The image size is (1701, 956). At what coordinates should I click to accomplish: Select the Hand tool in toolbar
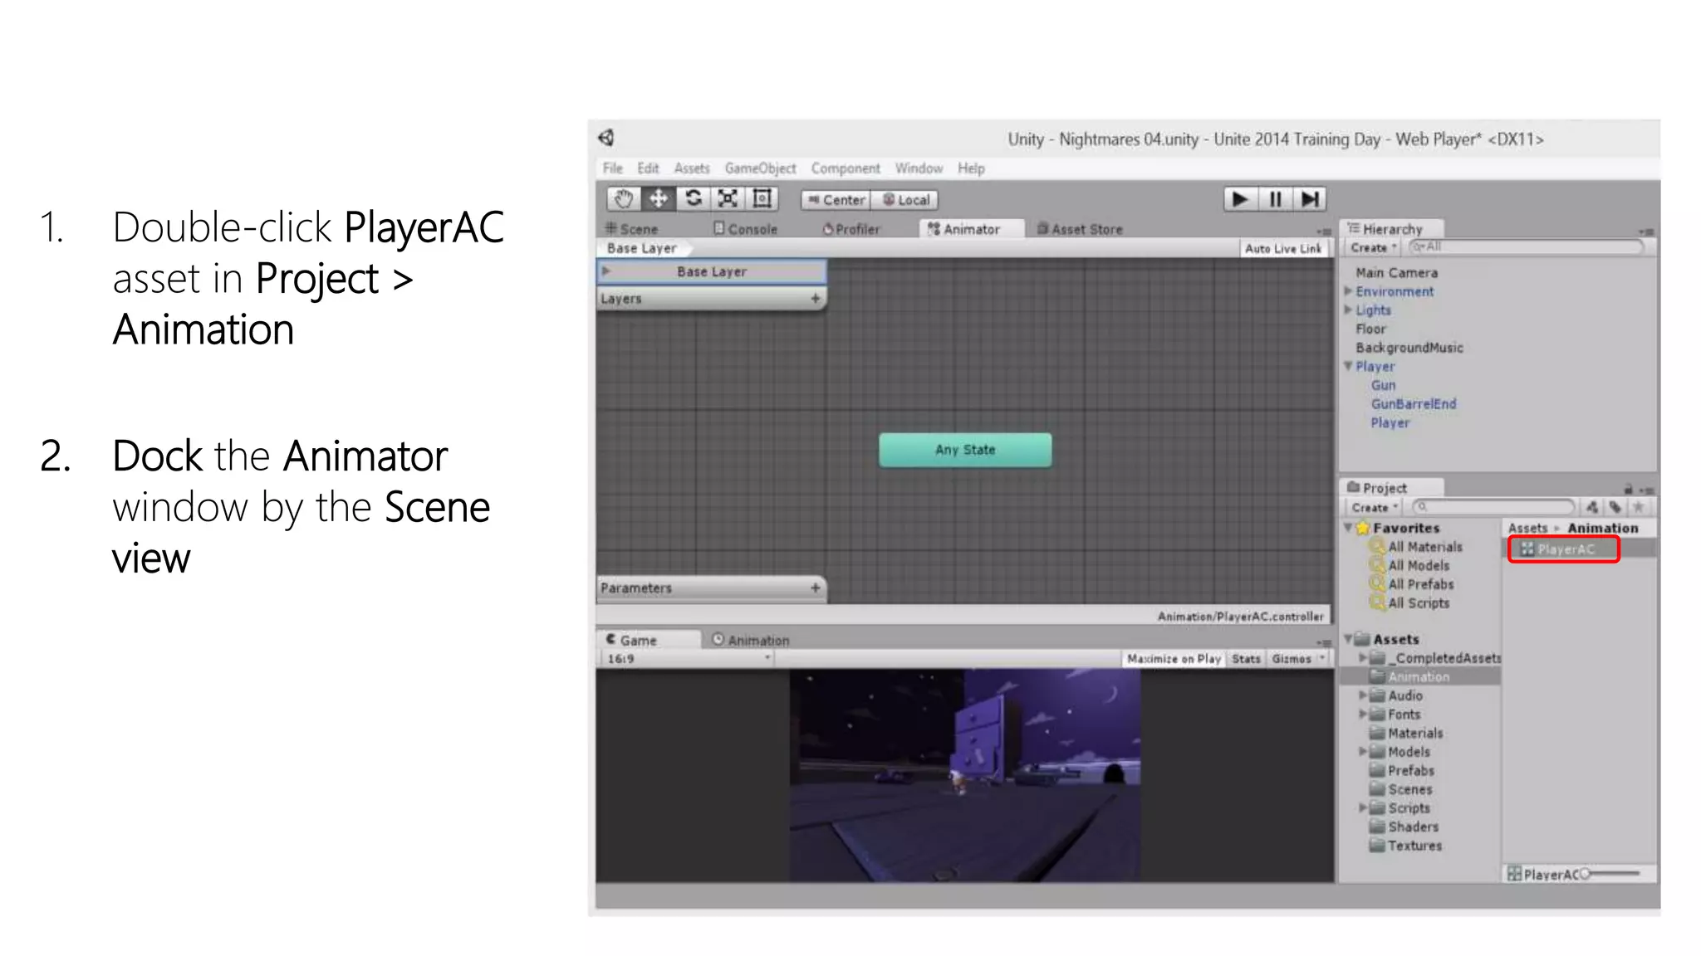click(623, 199)
